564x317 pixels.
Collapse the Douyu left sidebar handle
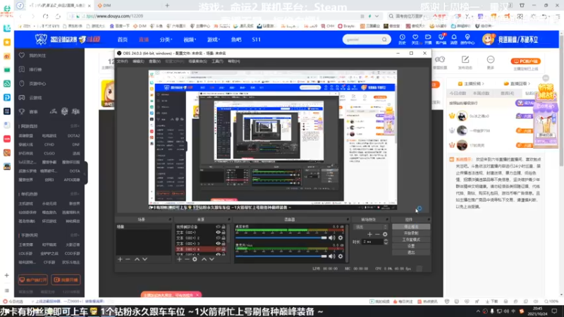pyautogui.click(x=85, y=173)
